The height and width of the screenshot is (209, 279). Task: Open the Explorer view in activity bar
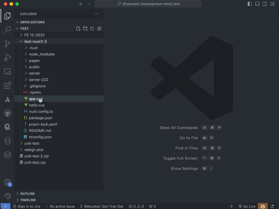(7, 16)
